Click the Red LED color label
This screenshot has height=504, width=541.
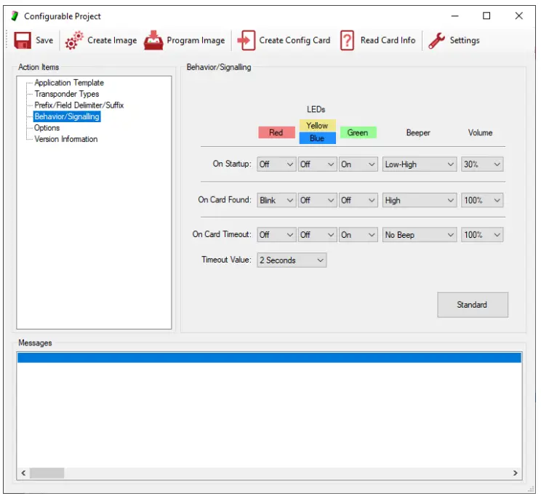tap(276, 132)
